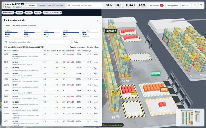Switch to CENTRAL + ADUANA view

56,5
